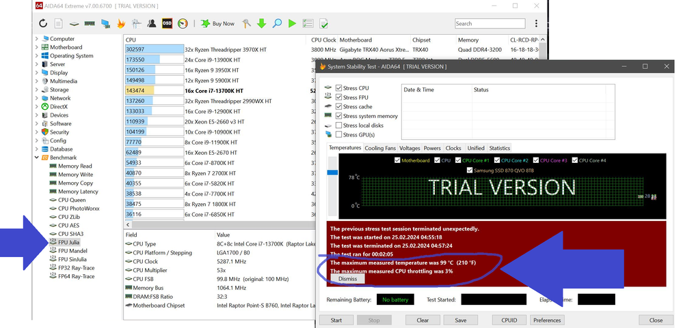Click the left arrow of the horizontal scrollbar in the CPU results list

click(x=128, y=225)
